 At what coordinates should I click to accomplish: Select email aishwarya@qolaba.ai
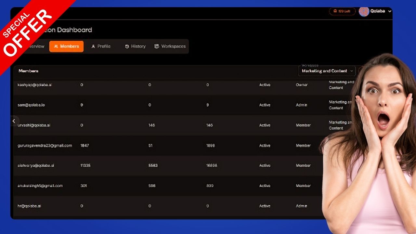(x=36, y=165)
